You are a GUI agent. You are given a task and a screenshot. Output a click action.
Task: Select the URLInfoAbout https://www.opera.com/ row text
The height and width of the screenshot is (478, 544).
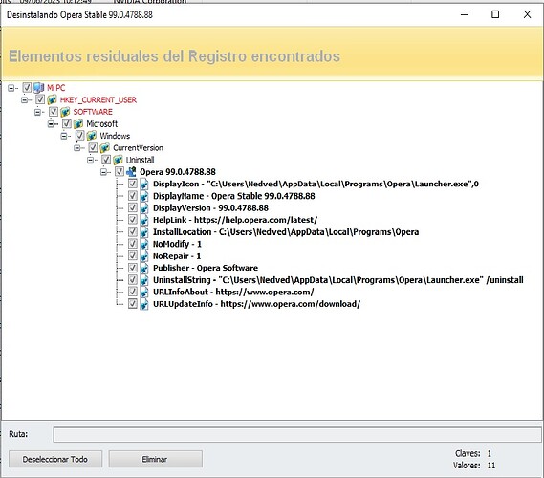point(233,293)
